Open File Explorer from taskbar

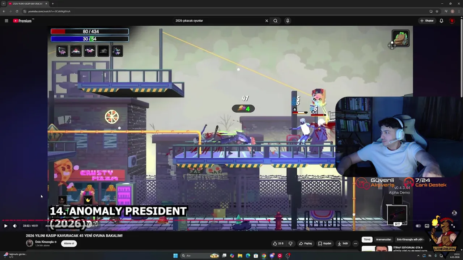click(240, 256)
